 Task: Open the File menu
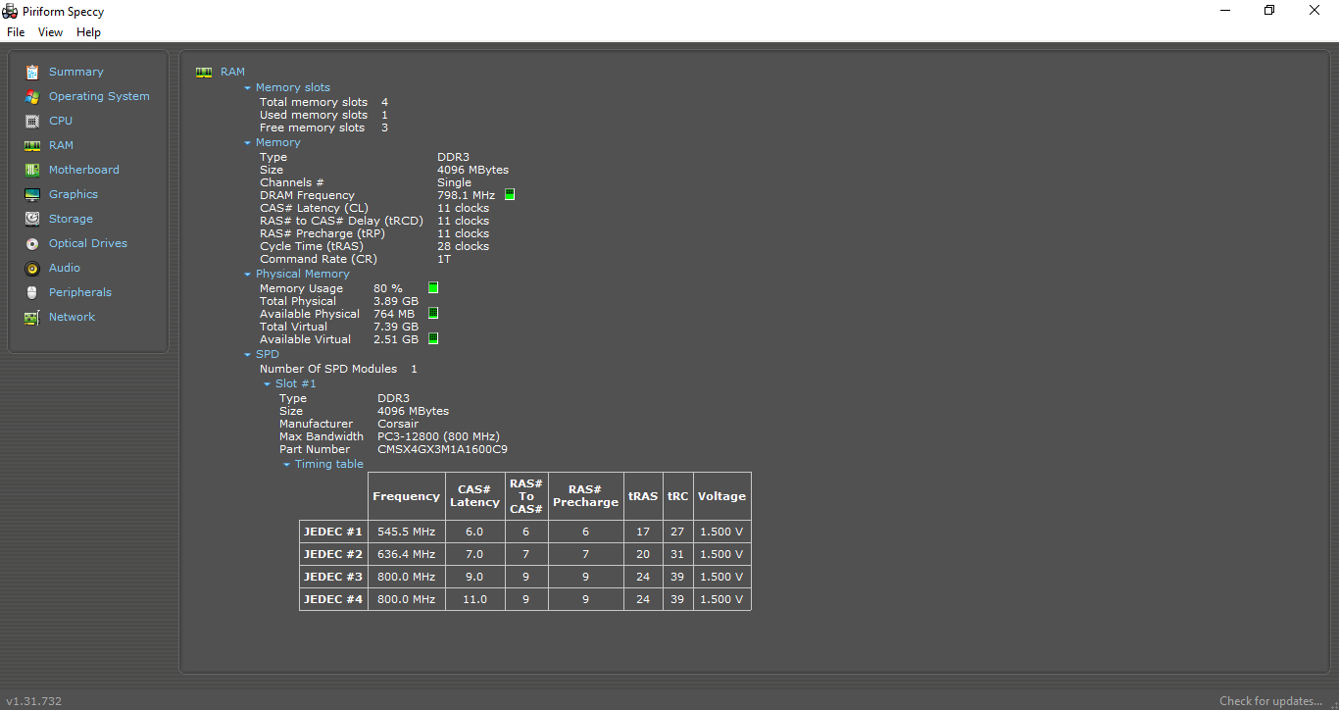click(x=16, y=32)
